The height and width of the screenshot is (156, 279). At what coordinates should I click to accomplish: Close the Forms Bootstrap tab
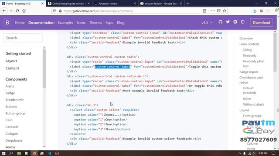point(42,3)
